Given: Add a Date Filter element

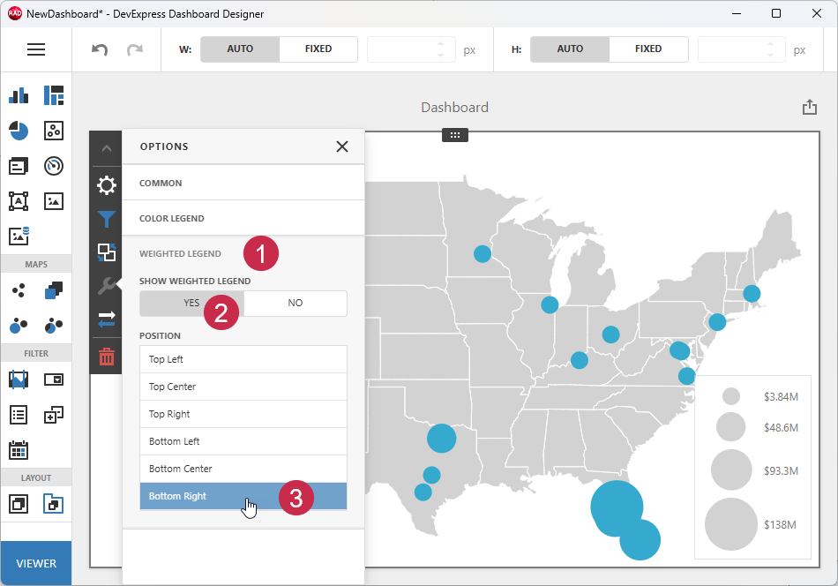Looking at the screenshot, I should pyautogui.click(x=19, y=450).
